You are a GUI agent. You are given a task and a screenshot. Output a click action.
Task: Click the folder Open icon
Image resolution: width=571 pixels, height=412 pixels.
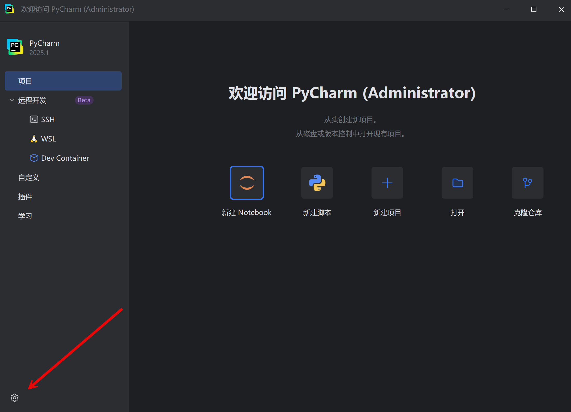(x=457, y=183)
